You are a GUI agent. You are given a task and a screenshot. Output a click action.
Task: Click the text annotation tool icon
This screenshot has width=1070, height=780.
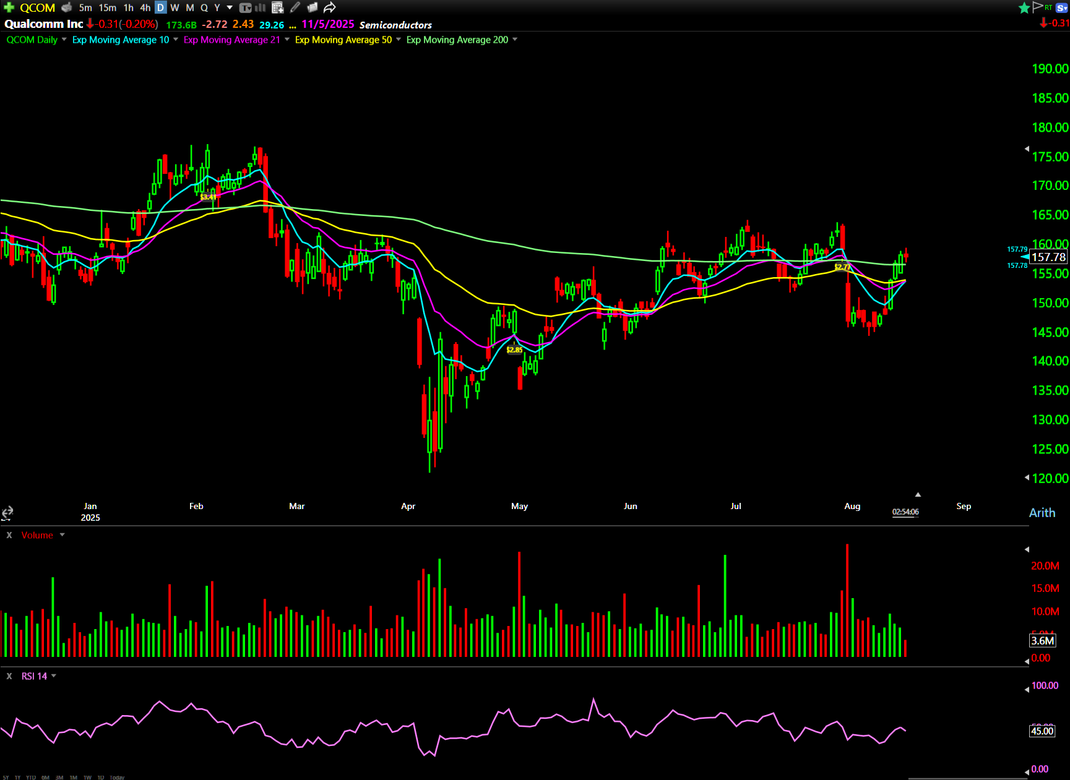(x=246, y=8)
